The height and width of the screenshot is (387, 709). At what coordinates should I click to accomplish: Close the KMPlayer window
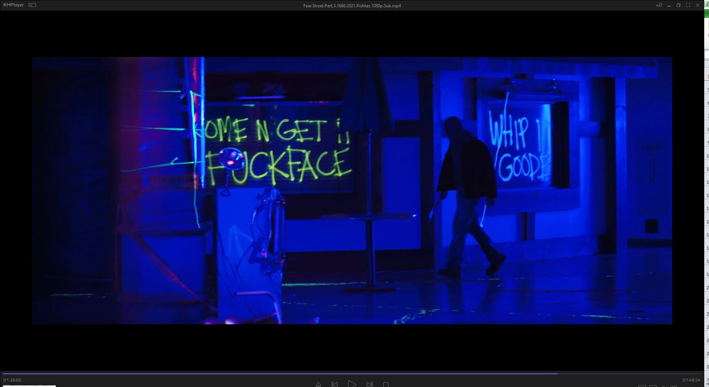[x=698, y=5]
